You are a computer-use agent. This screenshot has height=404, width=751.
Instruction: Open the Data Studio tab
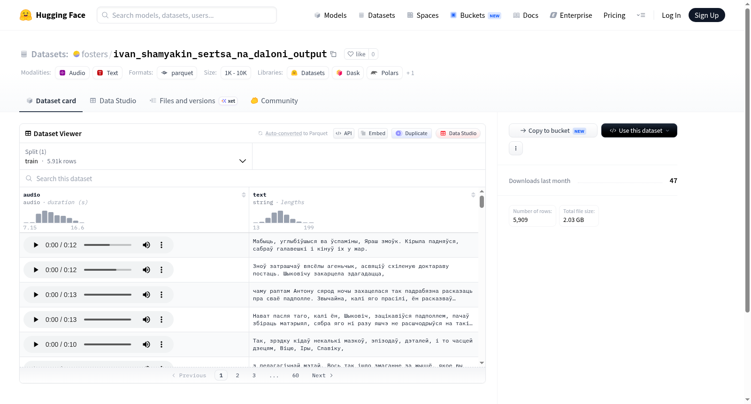tap(113, 100)
